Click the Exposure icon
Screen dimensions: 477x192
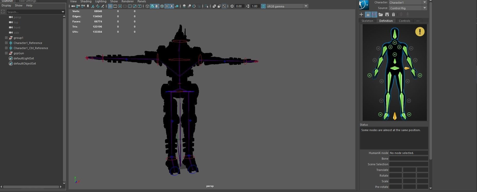click(x=232, y=6)
